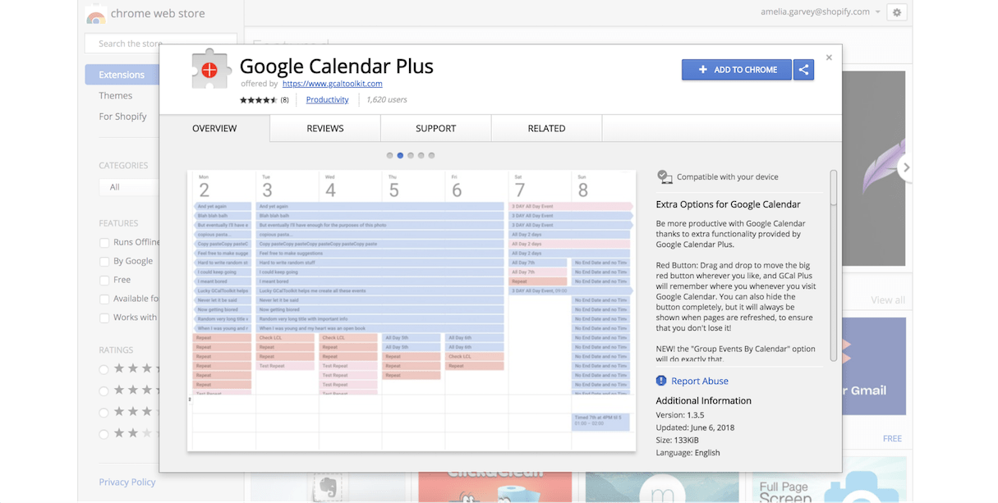This screenshot has height=503, width=998.
Task: Switch to the Support tab
Action: pos(436,128)
